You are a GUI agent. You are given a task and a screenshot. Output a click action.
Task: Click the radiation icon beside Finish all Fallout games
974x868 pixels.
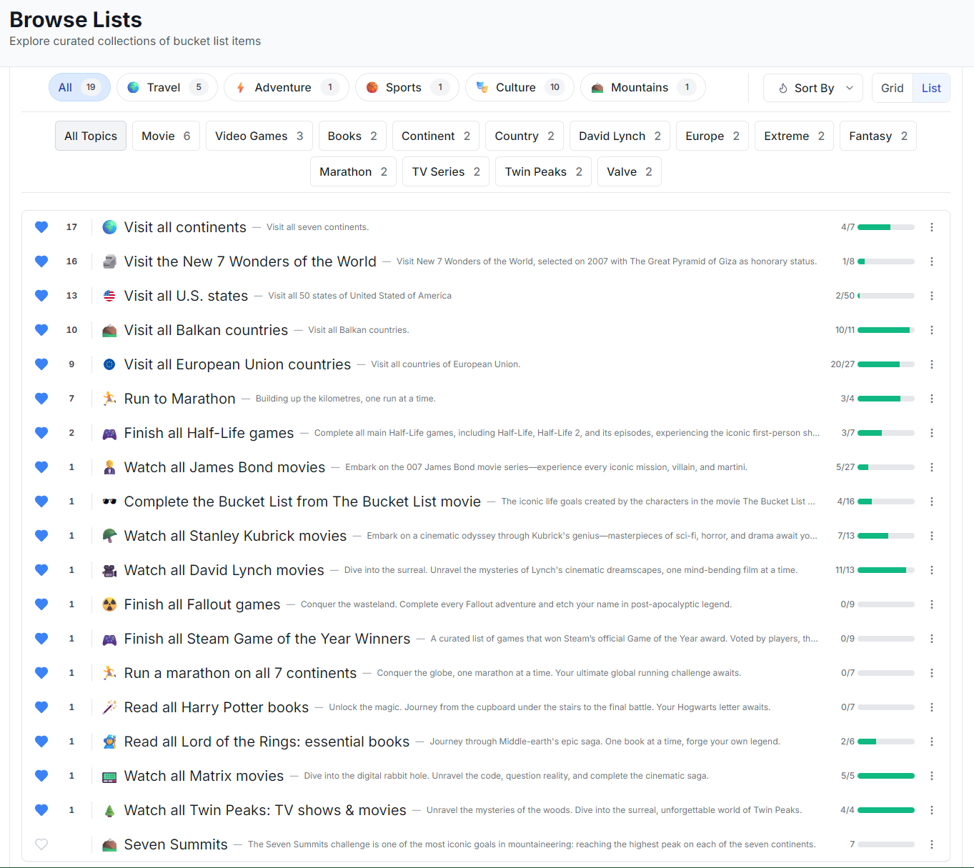pos(109,604)
